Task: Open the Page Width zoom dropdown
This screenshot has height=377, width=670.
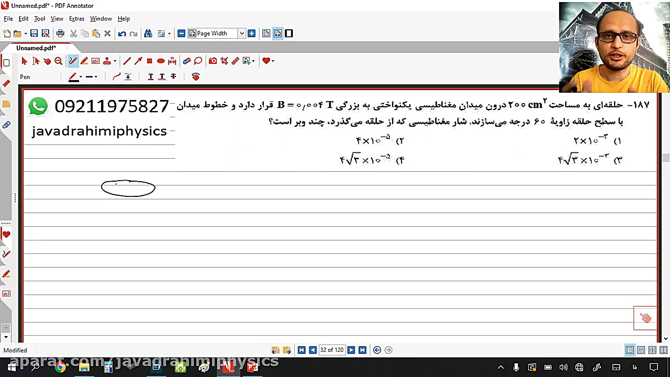Action: pos(241,33)
